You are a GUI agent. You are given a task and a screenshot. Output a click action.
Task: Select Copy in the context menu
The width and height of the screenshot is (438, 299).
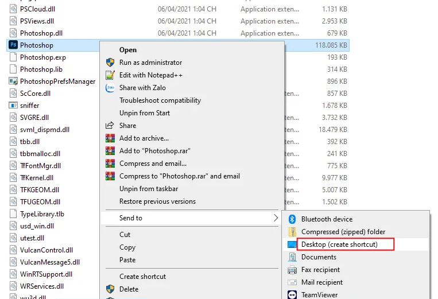click(x=127, y=247)
